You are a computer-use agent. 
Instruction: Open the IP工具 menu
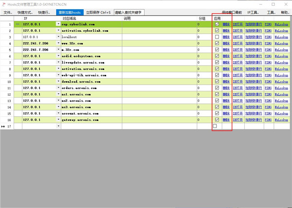pyautogui.click(x=253, y=12)
